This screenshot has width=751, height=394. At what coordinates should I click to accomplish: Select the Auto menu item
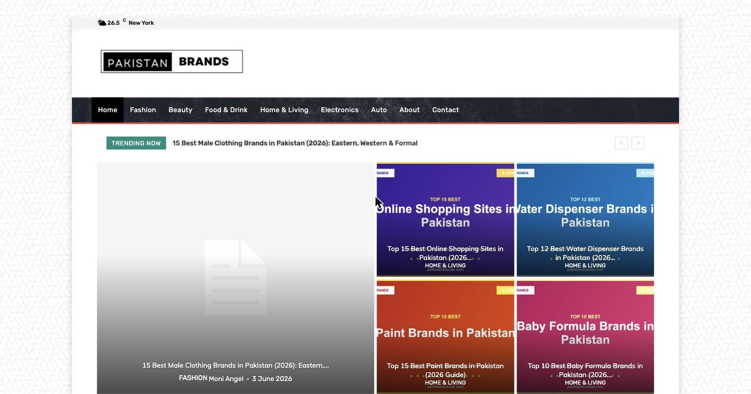point(379,110)
